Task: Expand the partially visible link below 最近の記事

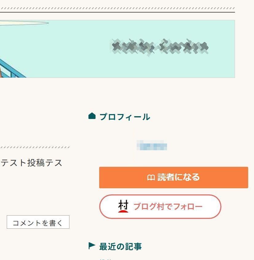Action: coord(104,258)
